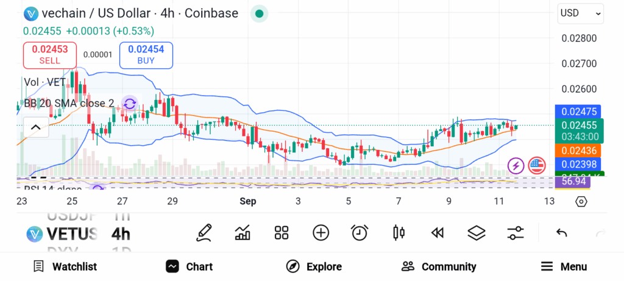
Task: Change chart type with candlestick icon
Action: coord(399,232)
